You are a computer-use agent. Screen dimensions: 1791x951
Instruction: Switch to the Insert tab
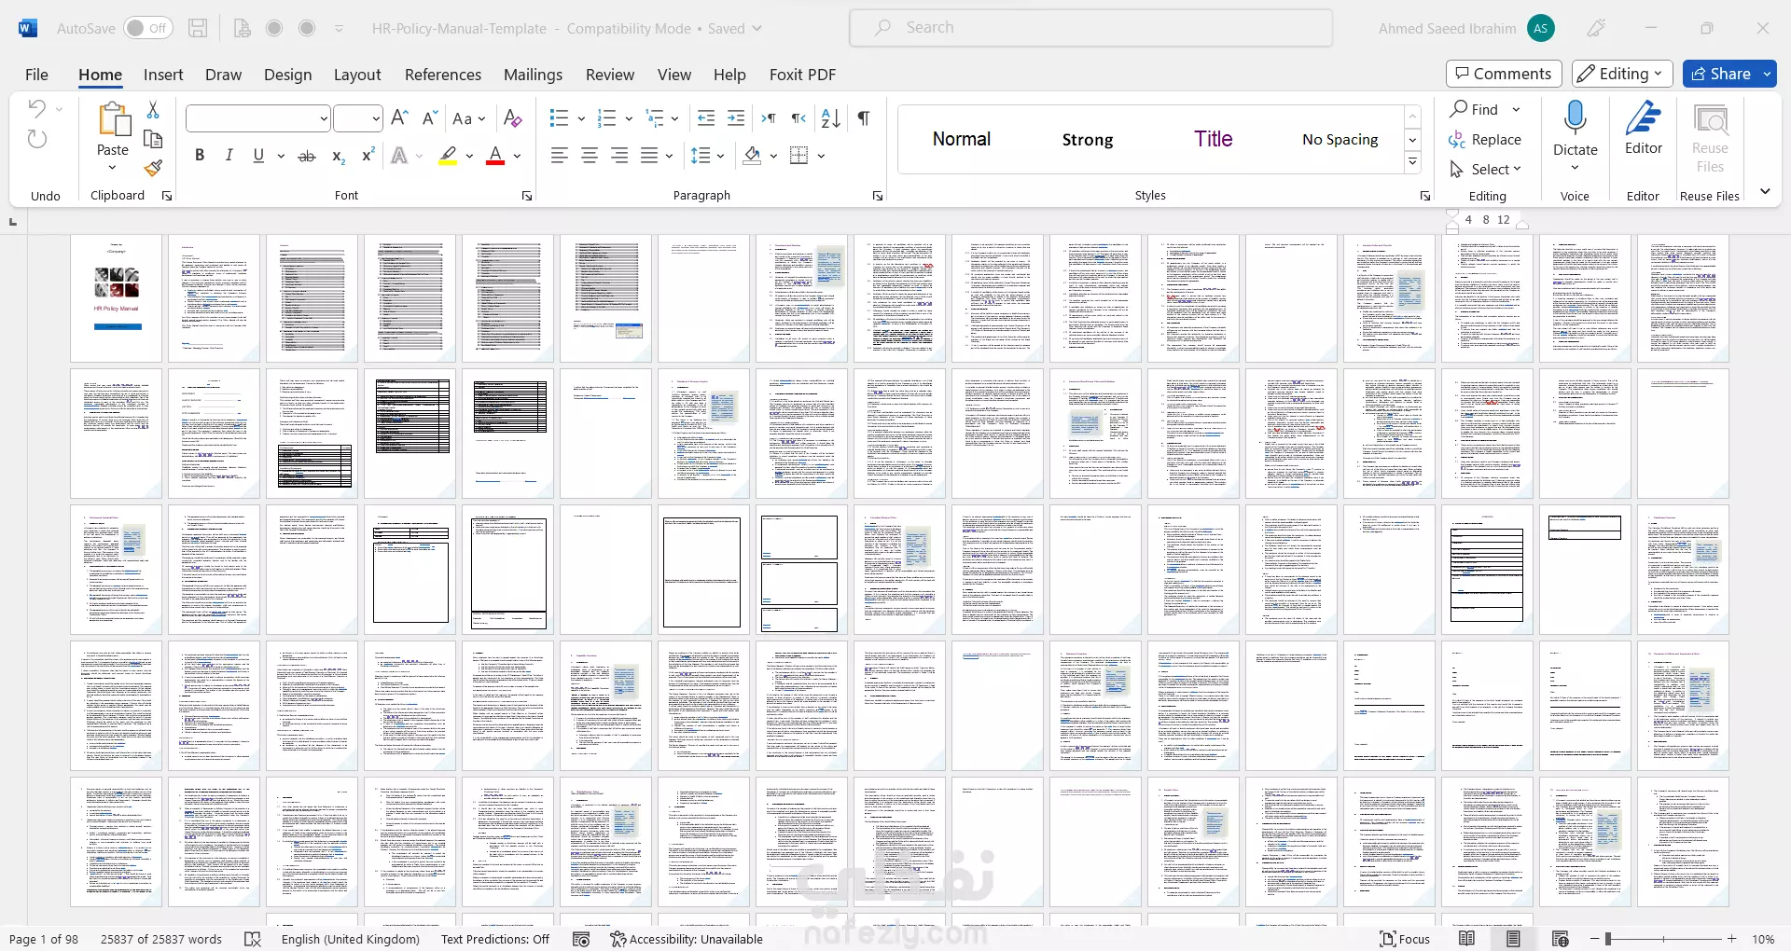(x=163, y=75)
